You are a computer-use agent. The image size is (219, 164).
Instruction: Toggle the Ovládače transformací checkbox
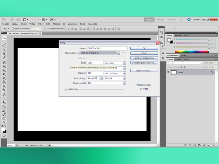coord(45,28)
